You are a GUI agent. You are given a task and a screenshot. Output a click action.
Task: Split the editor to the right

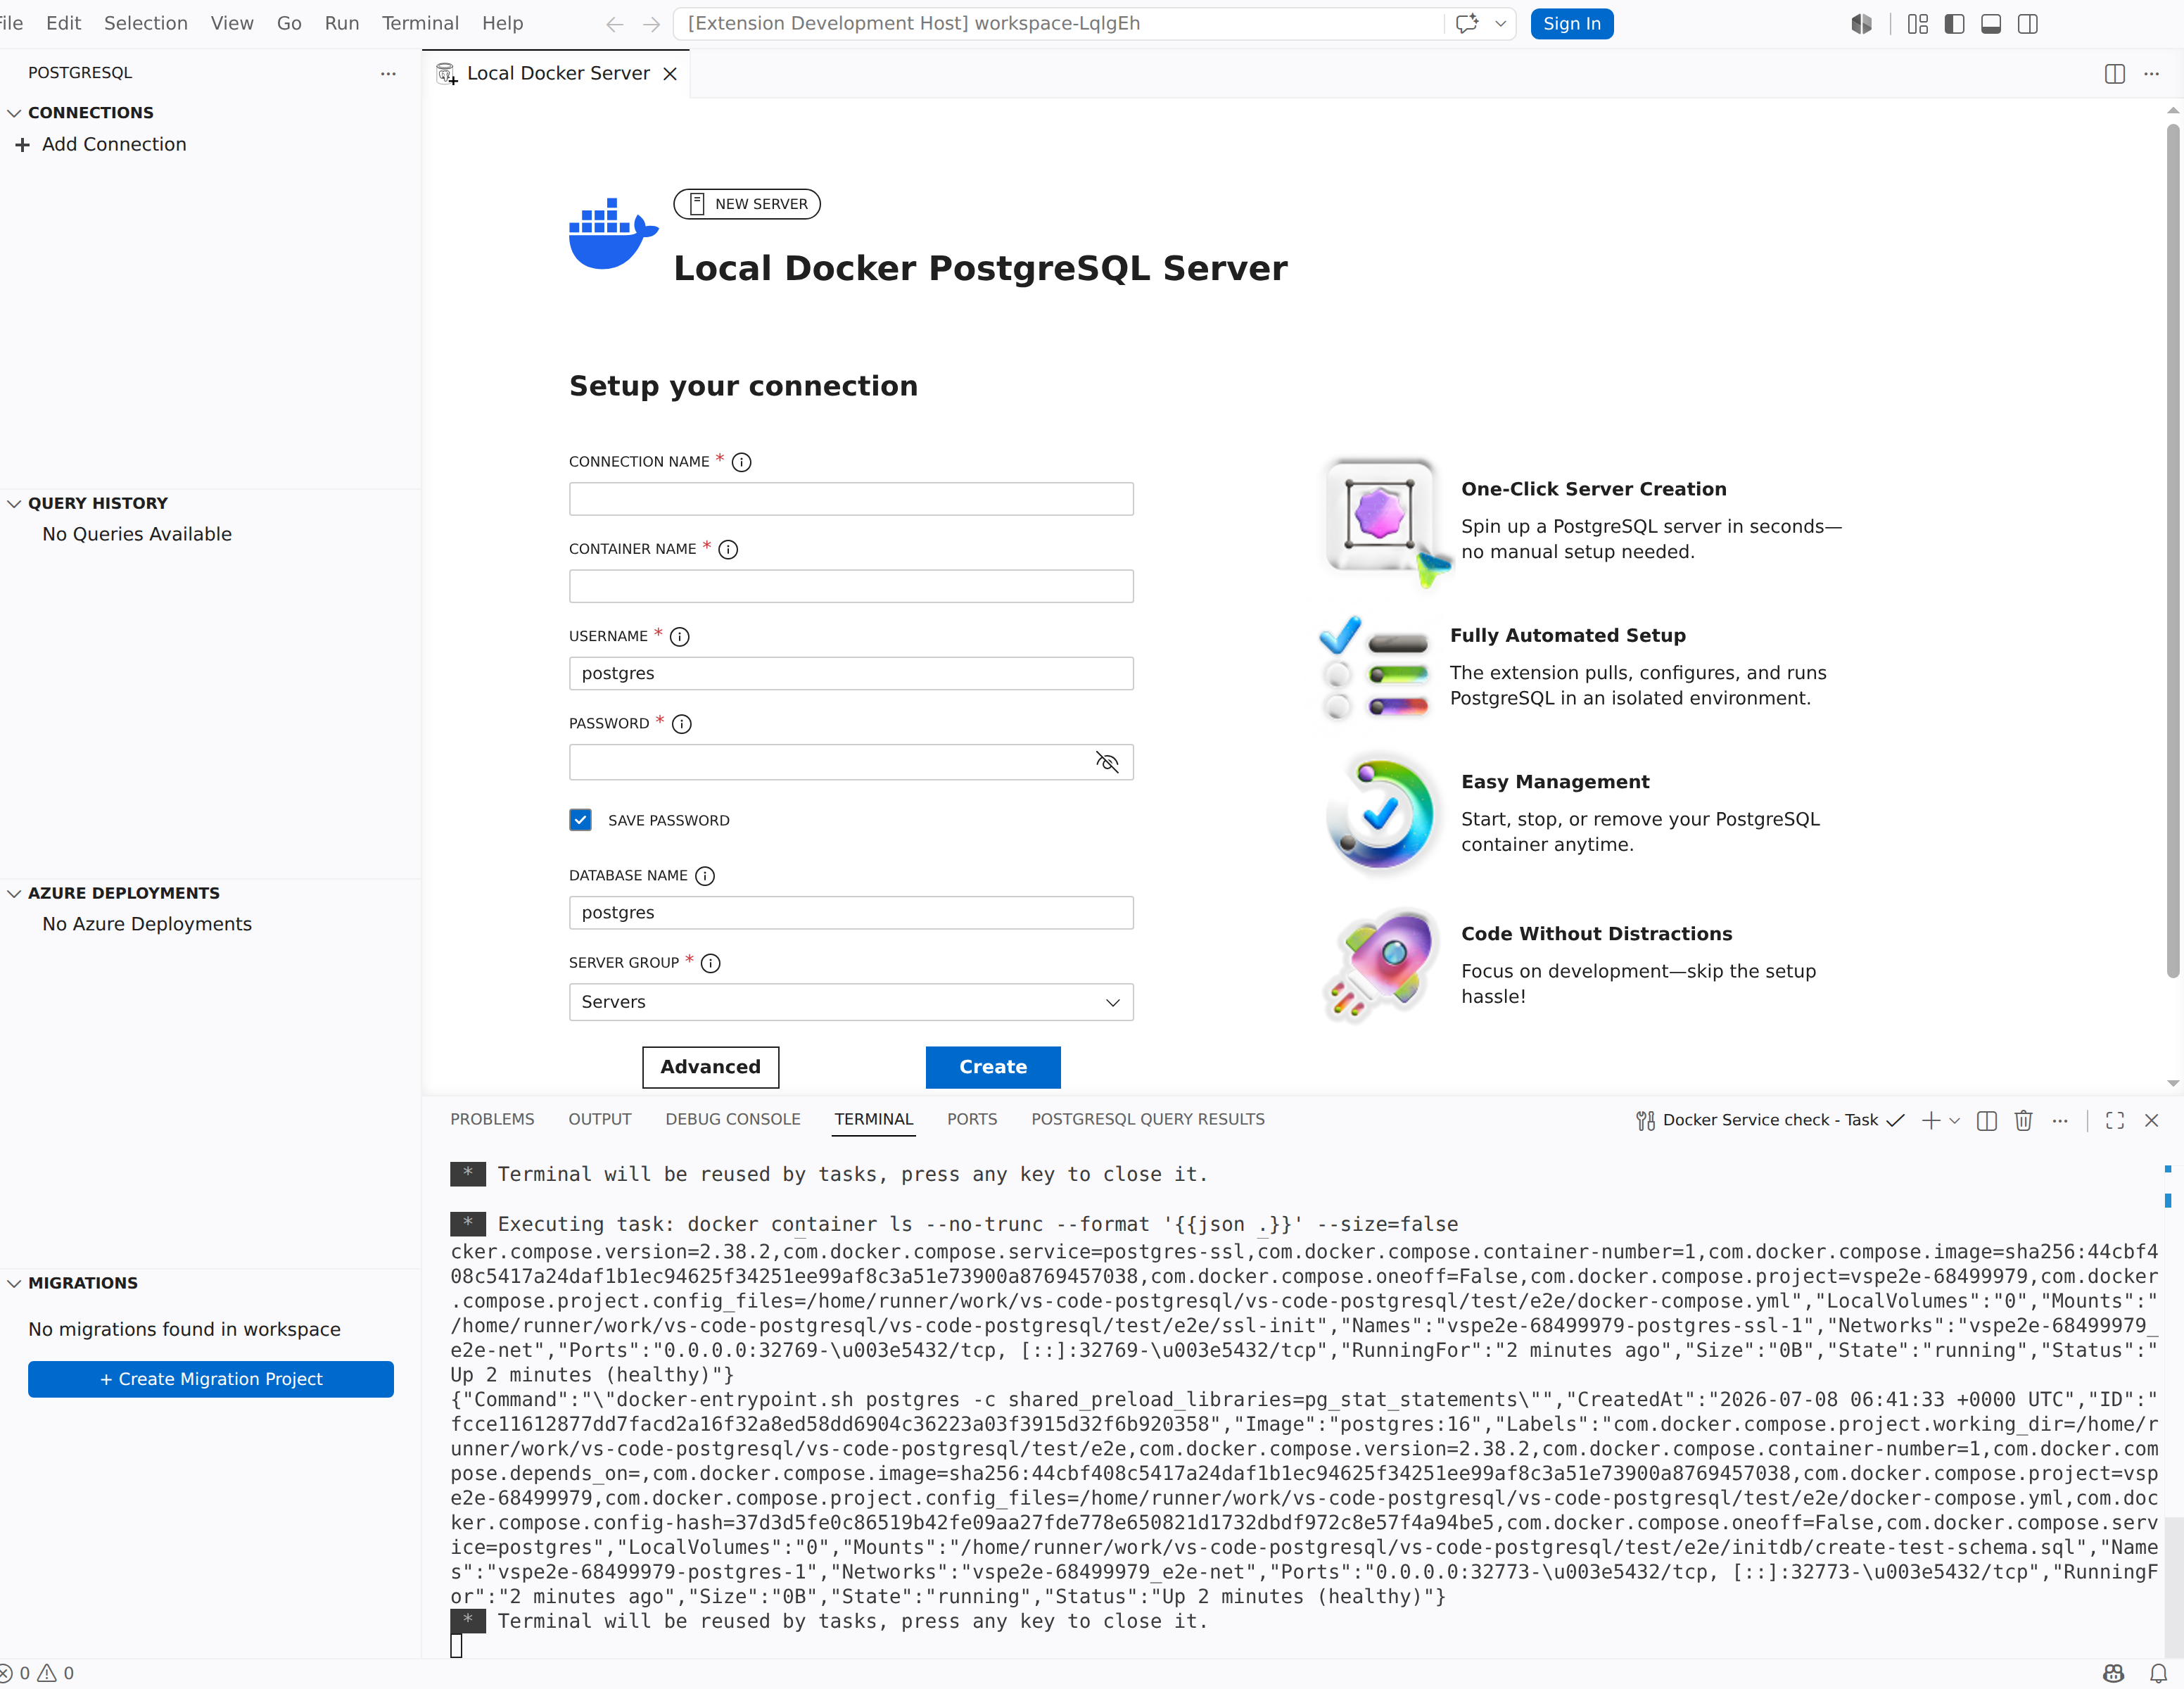click(x=2114, y=74)
